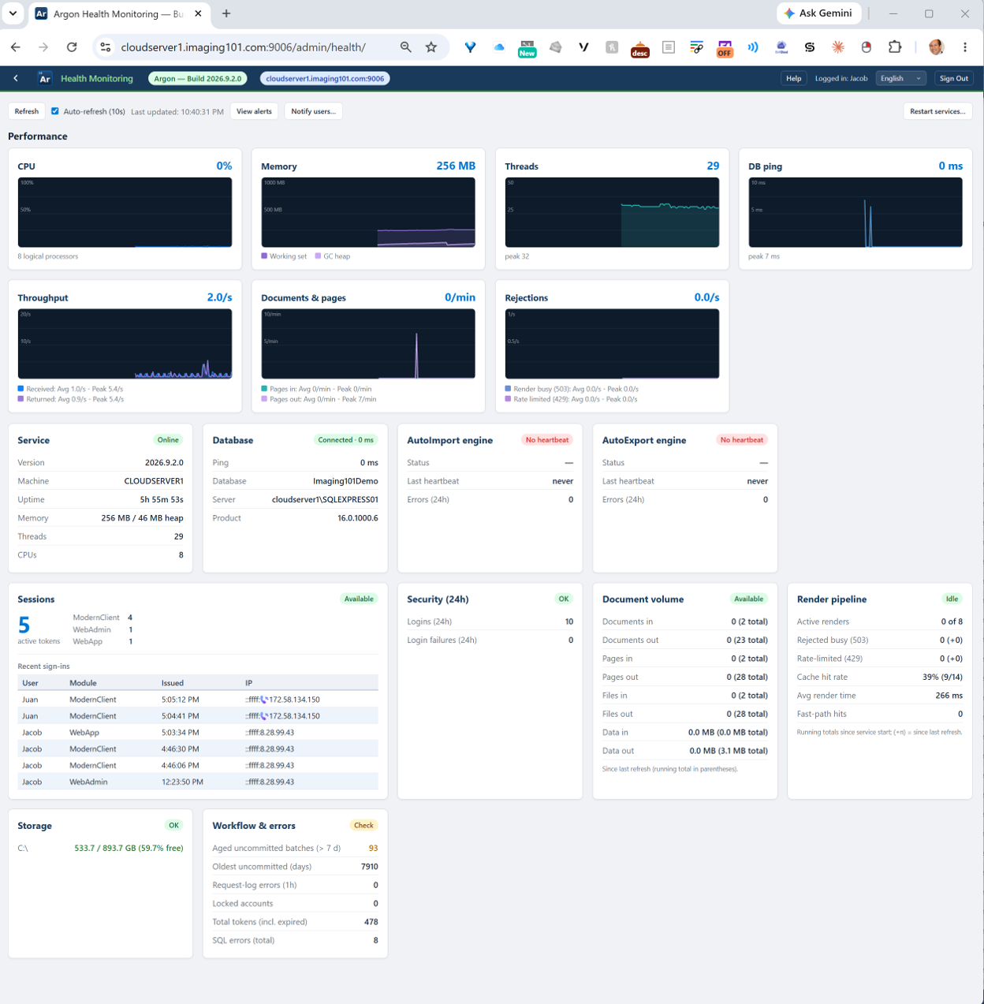Click the Health Monitoring title link
The width and height of the screenshot is (984, 1004).
coord(97,78)
